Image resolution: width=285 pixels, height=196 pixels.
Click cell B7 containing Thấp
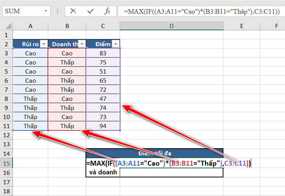tap(67, 89)
